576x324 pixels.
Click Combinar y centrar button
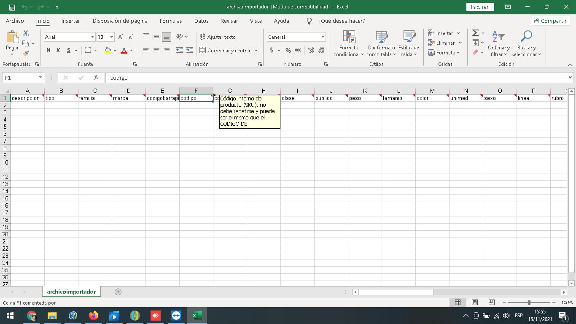(225, 50)
